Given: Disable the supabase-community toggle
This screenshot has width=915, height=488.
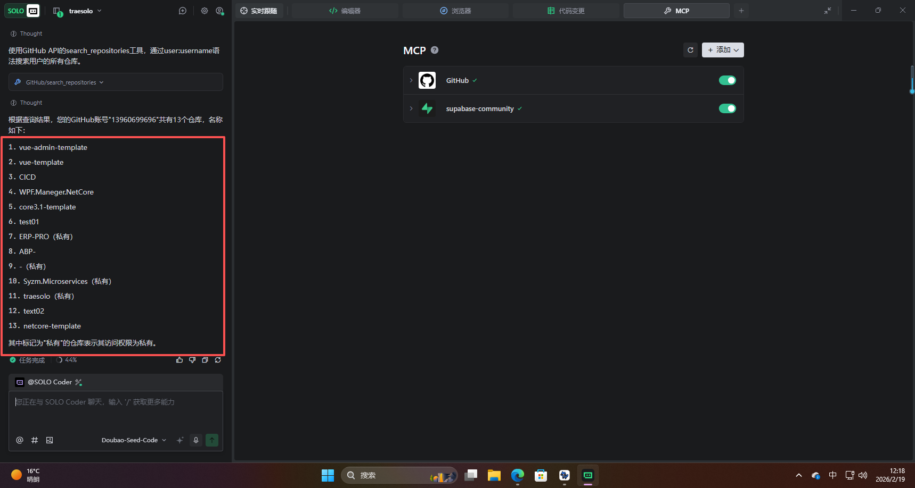Looking at the screenshot, I should pyautogui.click(x=728, y=108).
